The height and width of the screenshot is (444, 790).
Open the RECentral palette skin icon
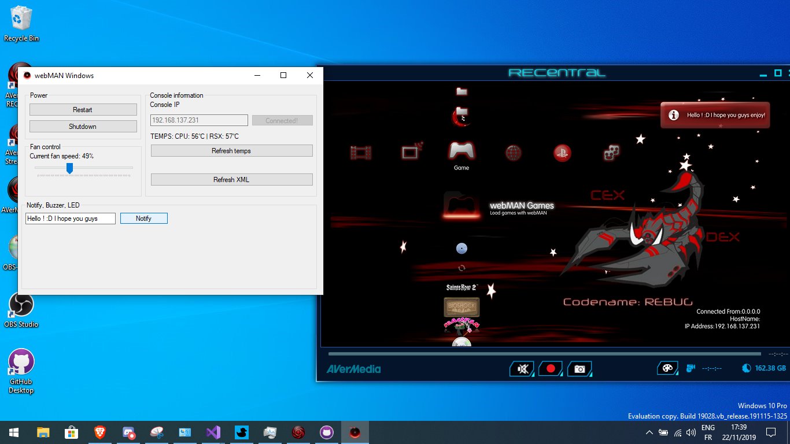pos(667,368)
